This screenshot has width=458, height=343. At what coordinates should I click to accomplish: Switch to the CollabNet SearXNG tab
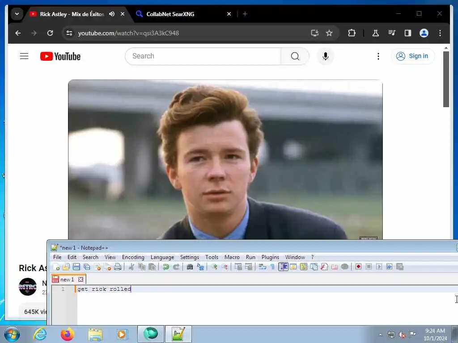pos(184,14)
